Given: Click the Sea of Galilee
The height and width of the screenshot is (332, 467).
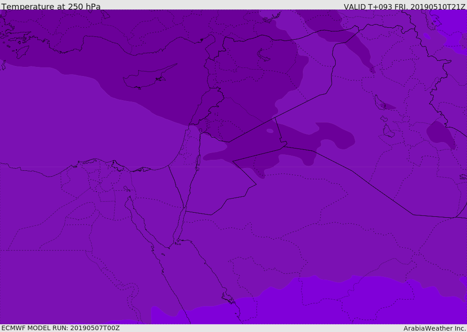Looking at the screenshot, I should tap(200, 131).
